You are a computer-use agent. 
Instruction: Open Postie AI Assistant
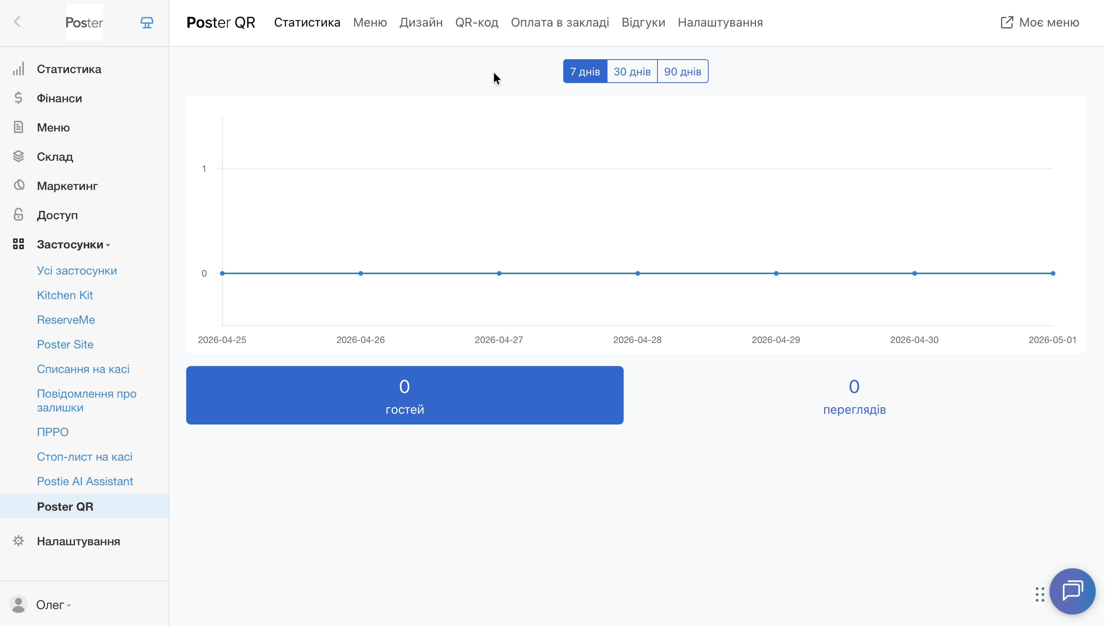(x=85, y=481)
